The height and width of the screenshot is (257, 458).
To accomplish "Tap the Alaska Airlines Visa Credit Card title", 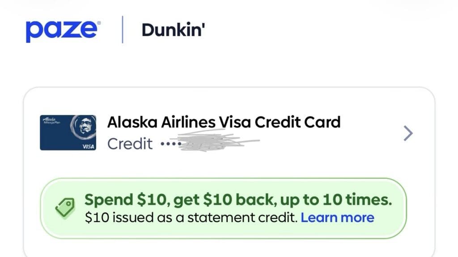I will (x=224, y=122).
